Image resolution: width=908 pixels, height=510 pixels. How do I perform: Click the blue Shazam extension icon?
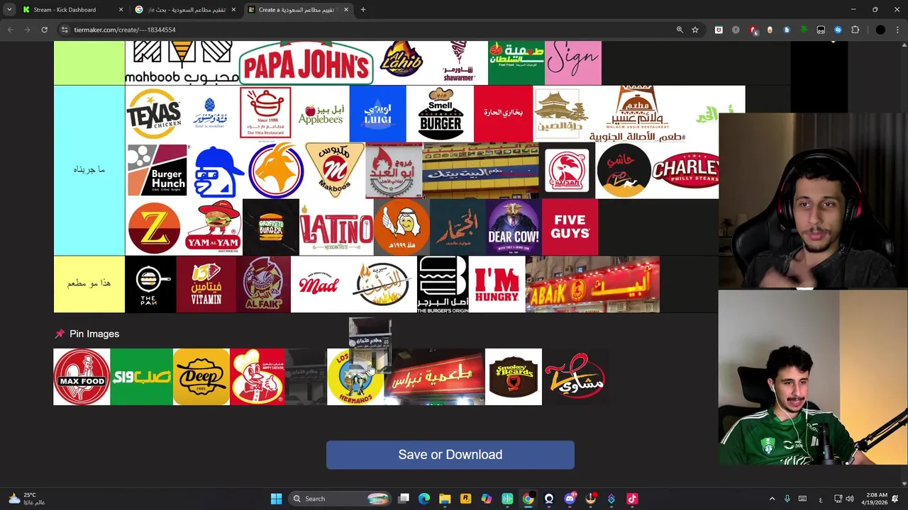(838, 30)
